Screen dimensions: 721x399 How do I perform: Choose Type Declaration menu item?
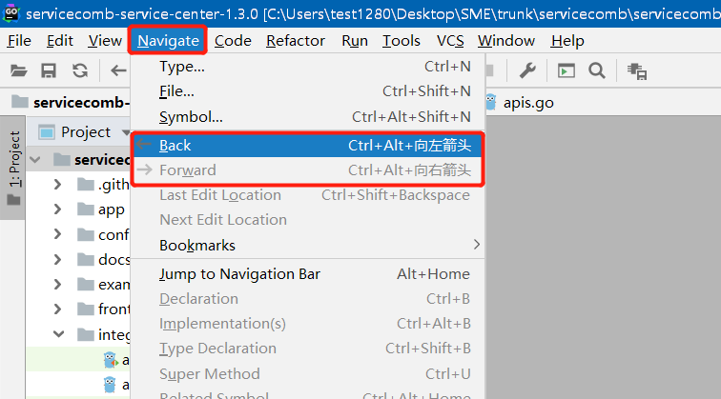click(x=308, y=349)
